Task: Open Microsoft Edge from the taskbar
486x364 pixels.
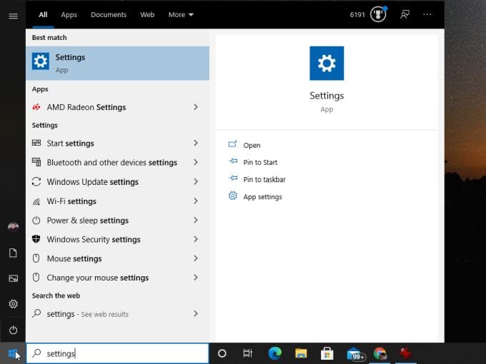Action: point(274,353)
